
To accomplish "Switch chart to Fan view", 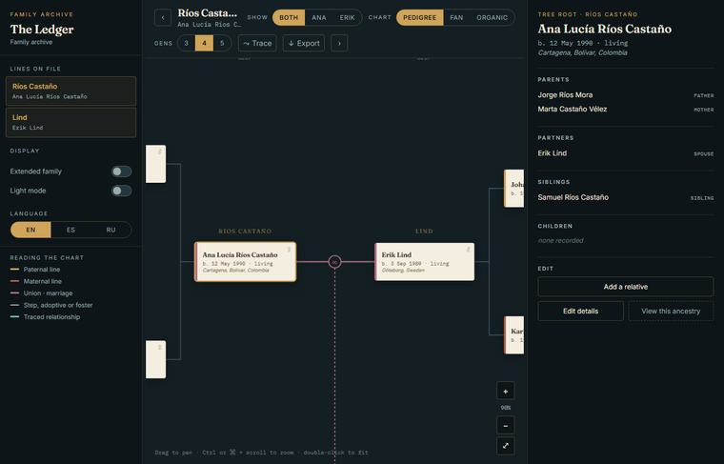I will pos(456,17).
